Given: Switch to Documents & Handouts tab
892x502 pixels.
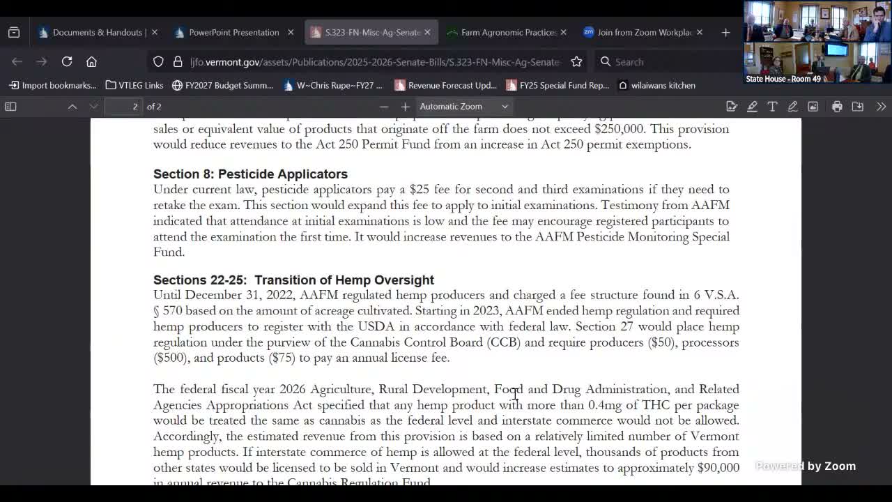Looking at the screenshot, I should 91,32.
